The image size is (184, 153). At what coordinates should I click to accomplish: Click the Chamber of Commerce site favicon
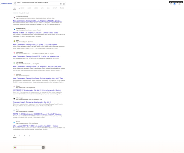pos(14,17)
